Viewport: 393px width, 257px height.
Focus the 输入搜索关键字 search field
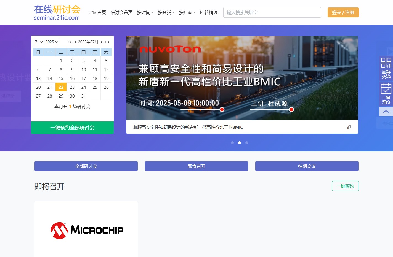[272, 12]
